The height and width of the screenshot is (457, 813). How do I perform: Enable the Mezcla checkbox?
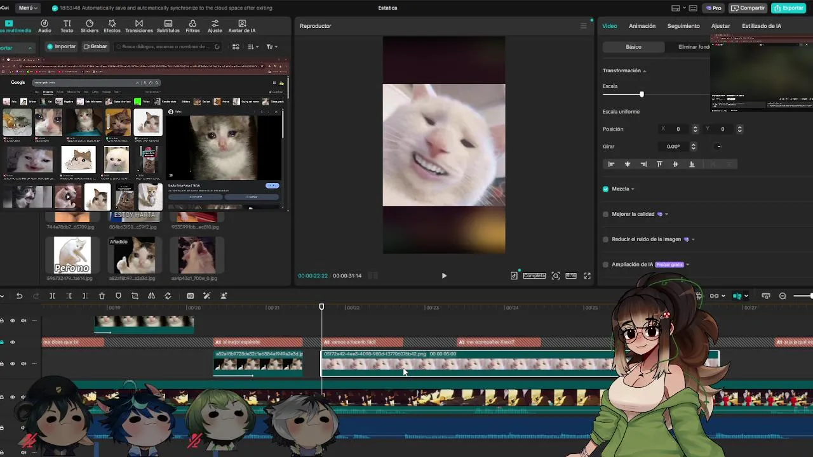[x=605, y=189]
